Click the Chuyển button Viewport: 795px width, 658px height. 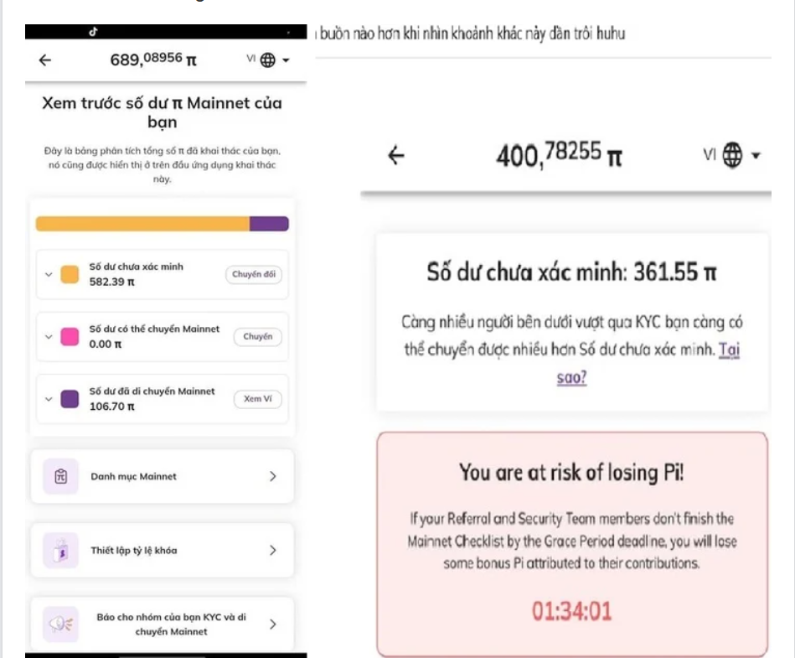pyautogui.click(x=257, y=337)
